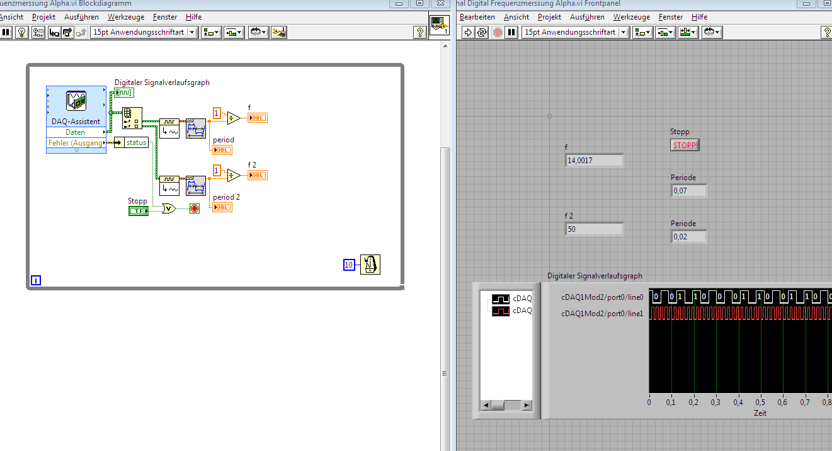Click f indicator showing 14,0017
Image resolution: width=832 pixels, height=451 pixels.
point(595,161)
